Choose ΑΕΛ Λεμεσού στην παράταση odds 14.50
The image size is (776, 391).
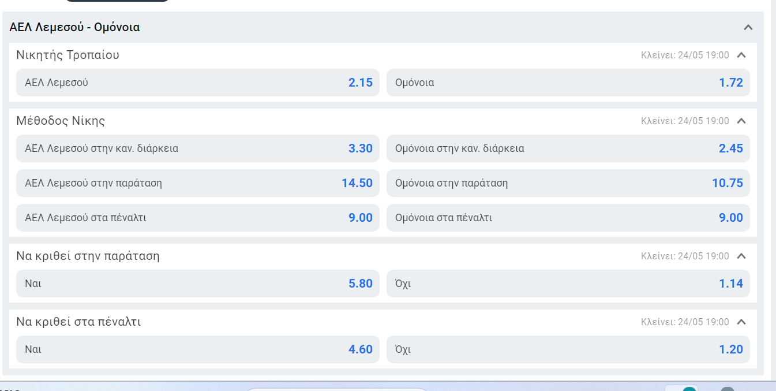click(x=198, y=183)
